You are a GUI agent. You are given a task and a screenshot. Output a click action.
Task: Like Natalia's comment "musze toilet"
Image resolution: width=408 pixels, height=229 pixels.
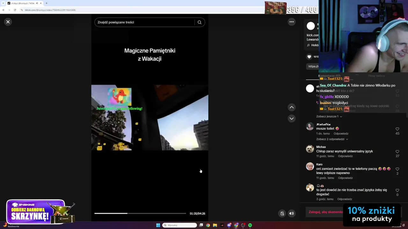pyautogui.click(x=397, y=129)
